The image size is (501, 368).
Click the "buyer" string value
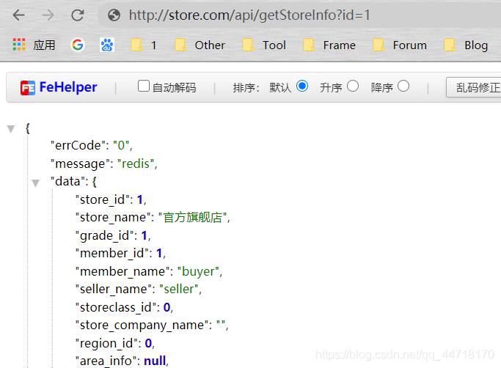click(x=198, y=271)
